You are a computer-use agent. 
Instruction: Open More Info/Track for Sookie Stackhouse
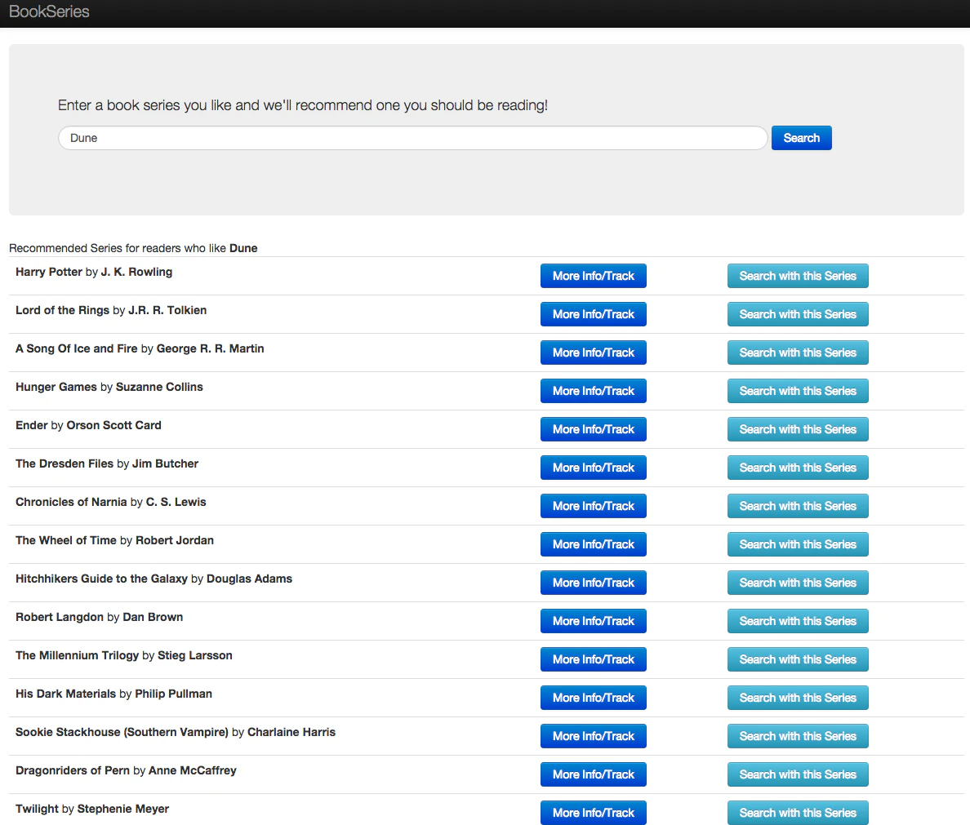tap(593, 735)
